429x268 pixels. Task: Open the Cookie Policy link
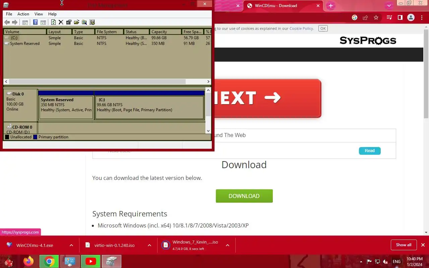[x=301, y=28]
